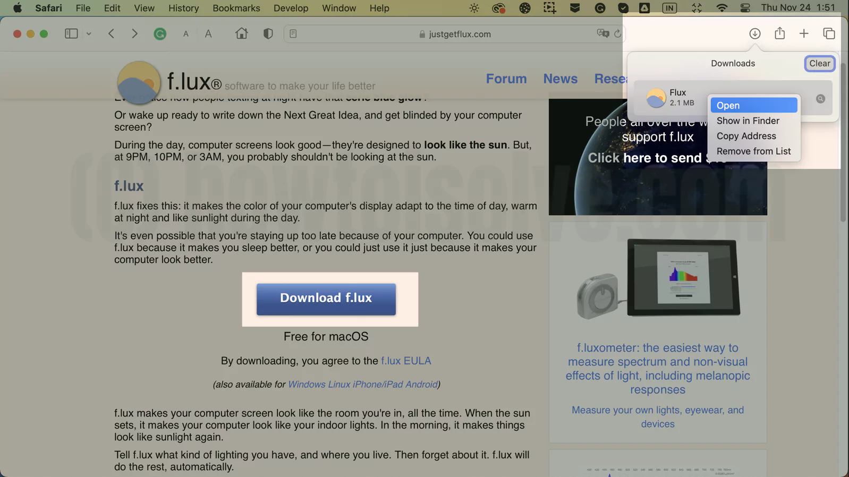Open the Edit menu
Viewport: 849px width, 477px height.
(x=112, y=8)
